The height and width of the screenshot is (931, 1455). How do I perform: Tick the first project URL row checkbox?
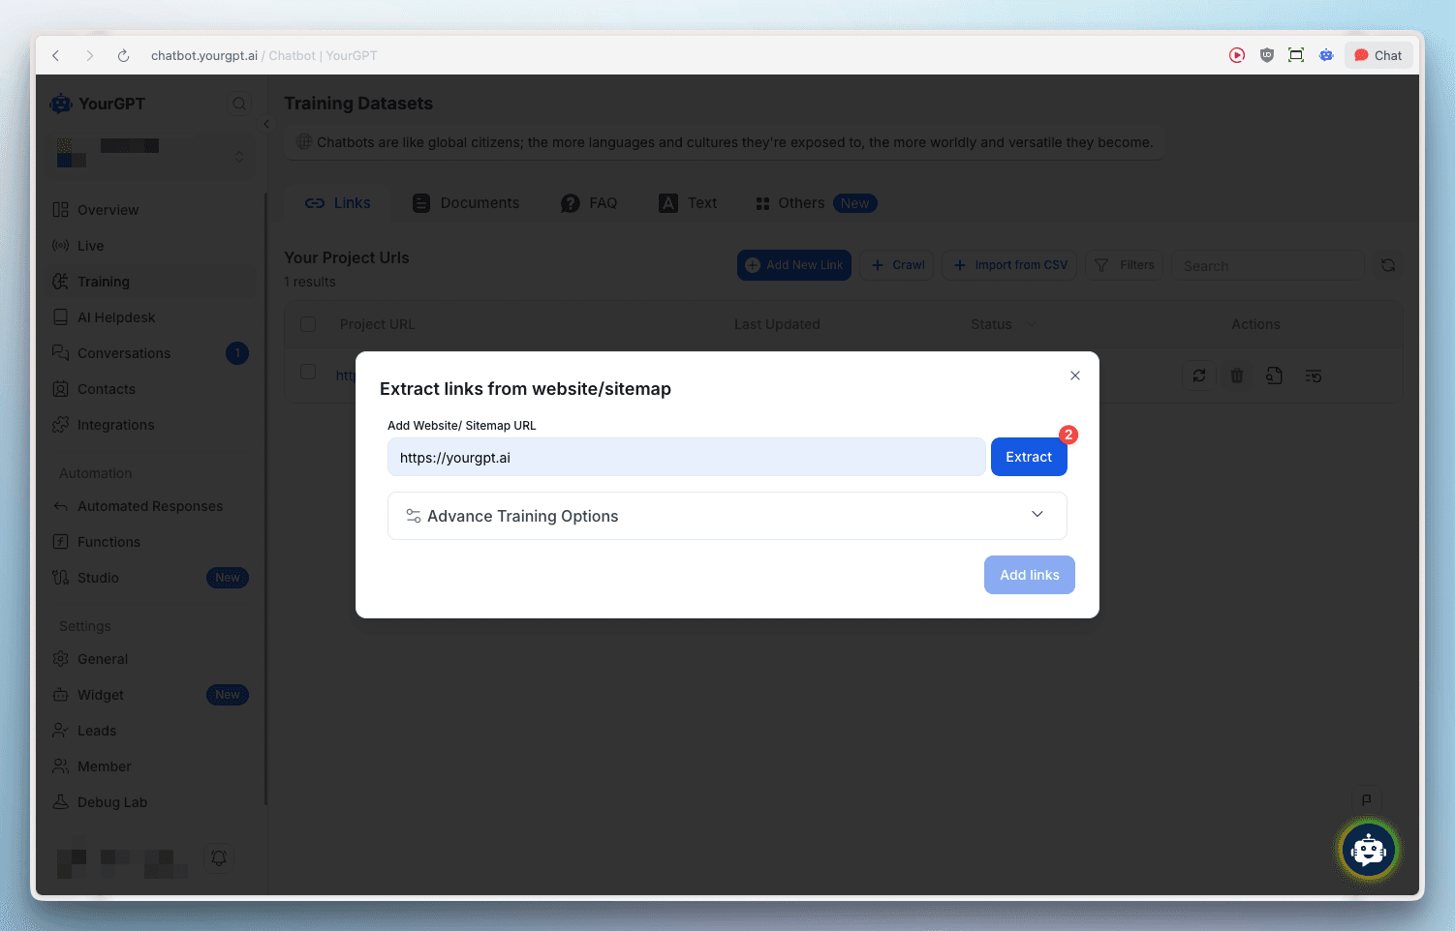tap(308, 372)
